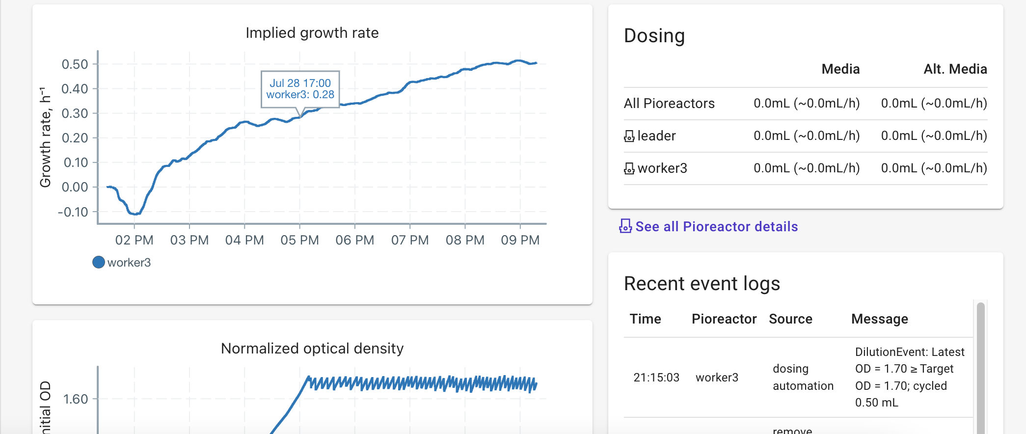
Task: Click the Pioreactor column header in event logs
Action: point(724,319)
